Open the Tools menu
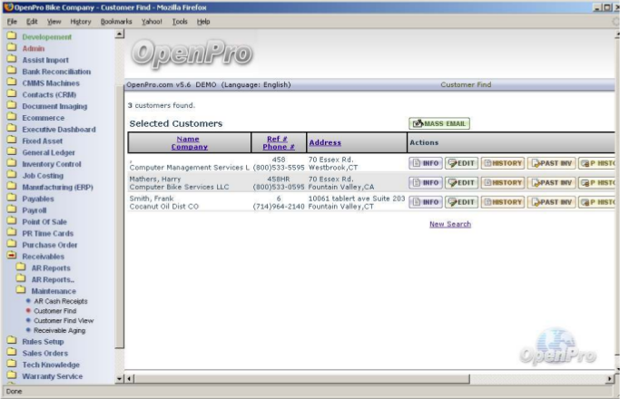Viewport: 620px width, 399px height. 180,21
